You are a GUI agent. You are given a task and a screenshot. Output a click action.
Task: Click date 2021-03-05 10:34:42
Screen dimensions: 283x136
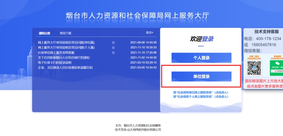143,68
